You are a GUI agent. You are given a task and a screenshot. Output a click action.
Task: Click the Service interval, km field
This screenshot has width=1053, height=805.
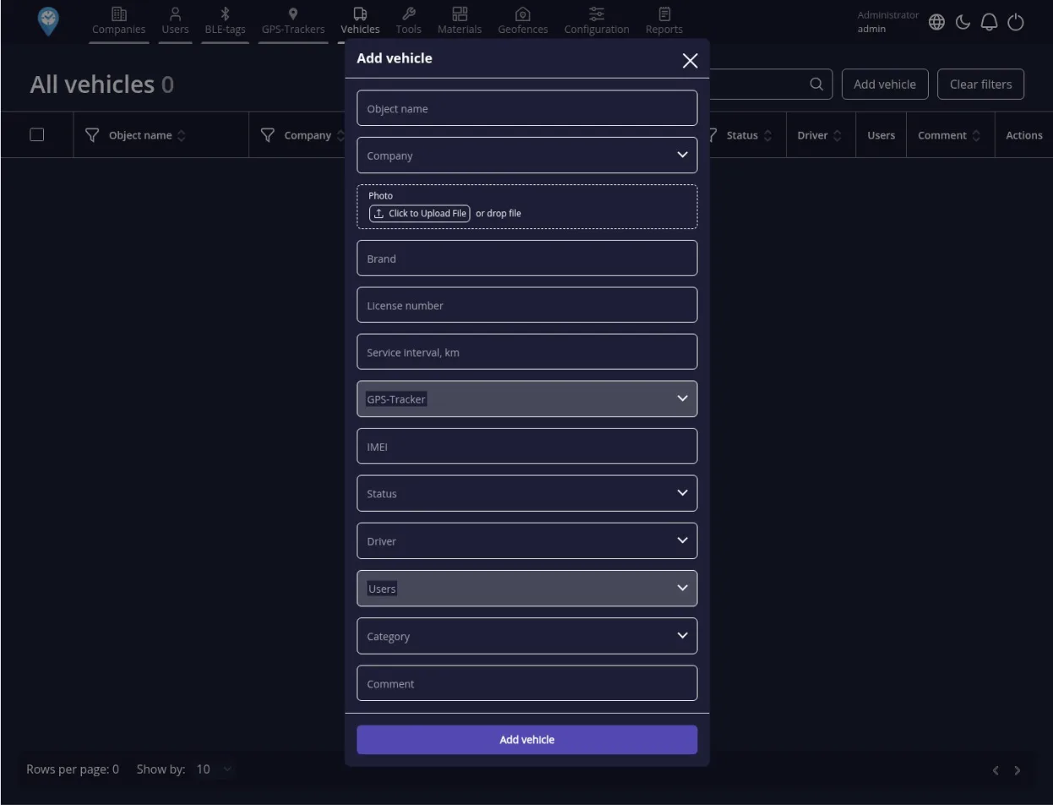(x=526, y=352)
